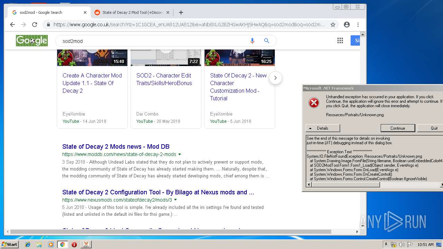Open a new browser tab

pos(181,12)
